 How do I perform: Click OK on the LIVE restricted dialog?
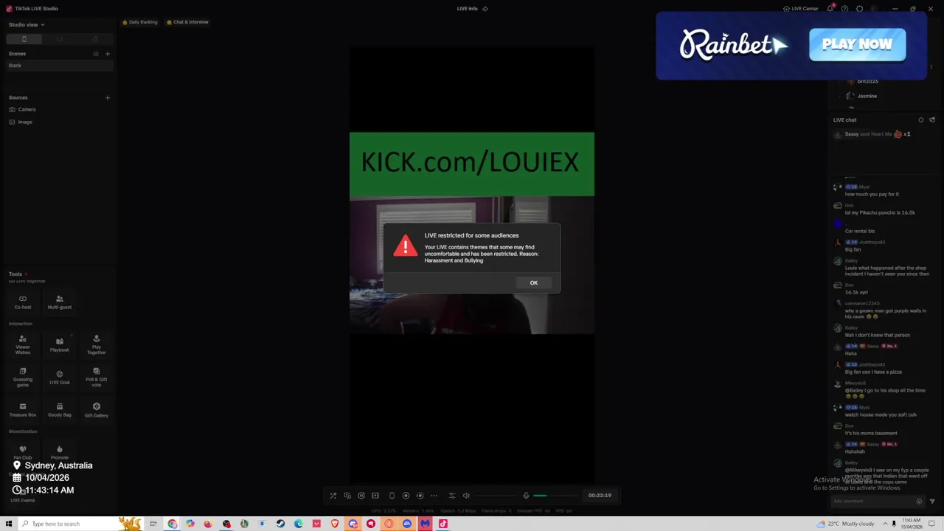pyautogui.click(x=533, y=282)
